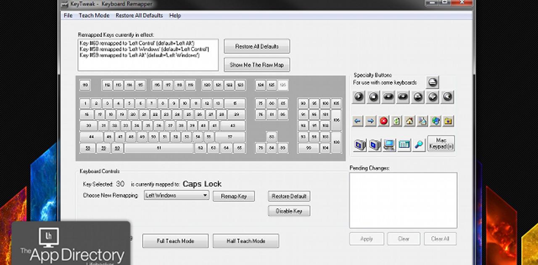Click the Home house specialty button
The height and width of the screenshot is (265, 538).
[x=409, y=121]
